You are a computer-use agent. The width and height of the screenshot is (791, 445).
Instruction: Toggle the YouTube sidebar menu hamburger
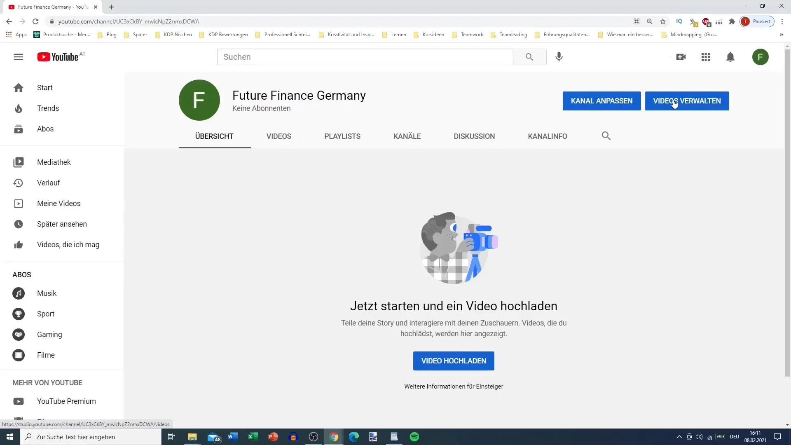click(18, 56)
